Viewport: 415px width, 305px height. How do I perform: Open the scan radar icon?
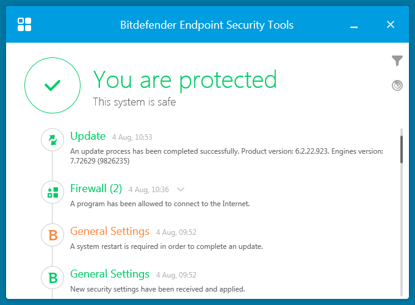coord(397,85)
